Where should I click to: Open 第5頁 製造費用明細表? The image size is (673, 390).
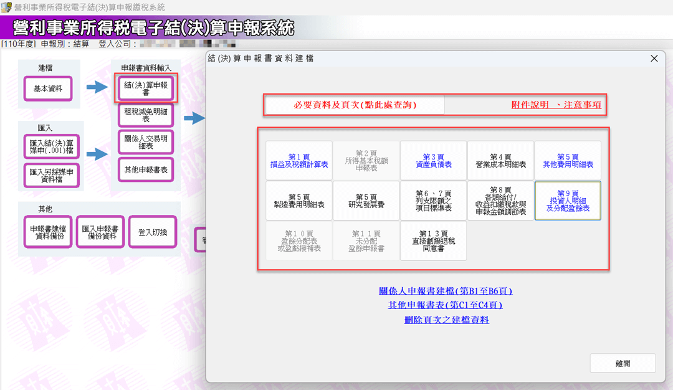(299, 201)
